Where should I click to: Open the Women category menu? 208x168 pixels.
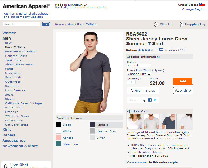(x=9, y=33)
